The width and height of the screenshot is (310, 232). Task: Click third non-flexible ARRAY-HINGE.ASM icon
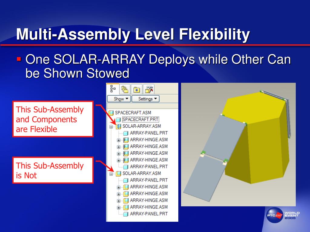126,201
